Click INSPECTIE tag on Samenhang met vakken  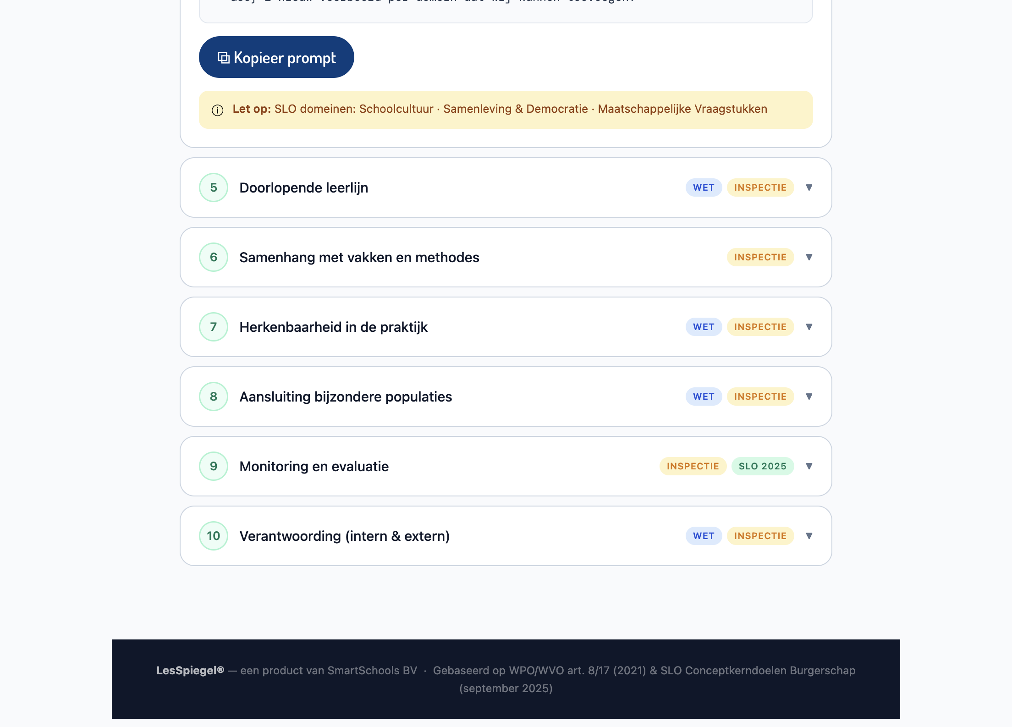point(760,257)
